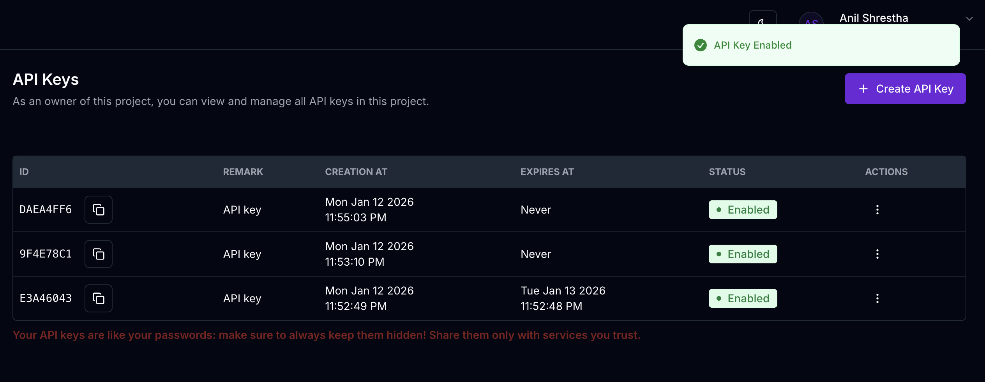
Task: Click the Creation At column header
Action: coord(356,172)
